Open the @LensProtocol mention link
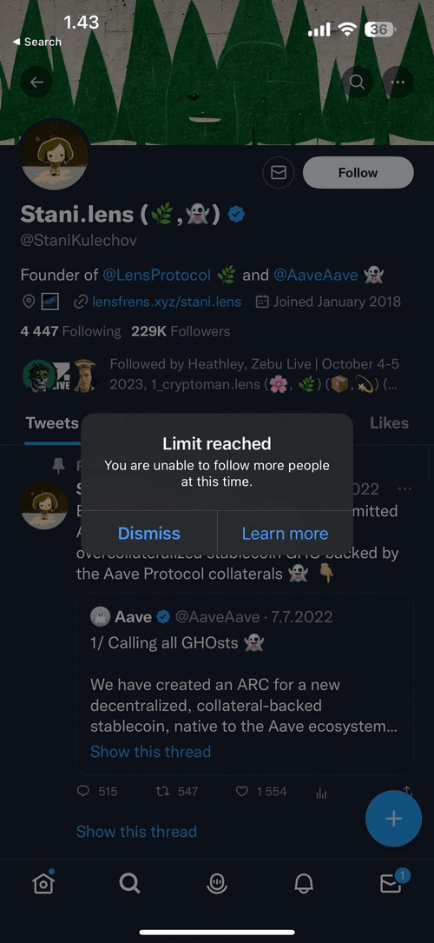 click(156, 276)
